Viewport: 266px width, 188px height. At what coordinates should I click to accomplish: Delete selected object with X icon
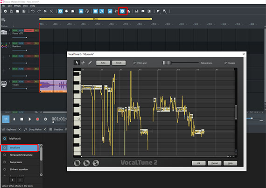[51, 11]
